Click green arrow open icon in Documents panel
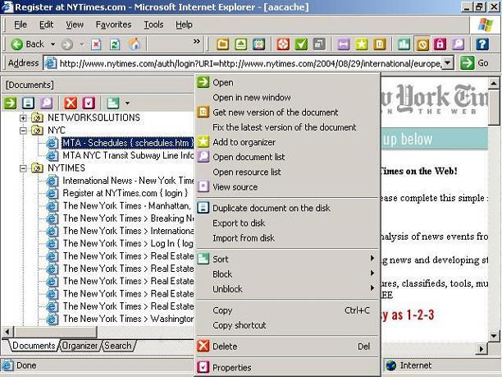Viewport: 502px width, 377px height. 10,103
